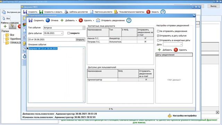Select the Иванов П.С. cell
Image resolution: width=222 pixels, height=125 pixels.
pos(98,39)
